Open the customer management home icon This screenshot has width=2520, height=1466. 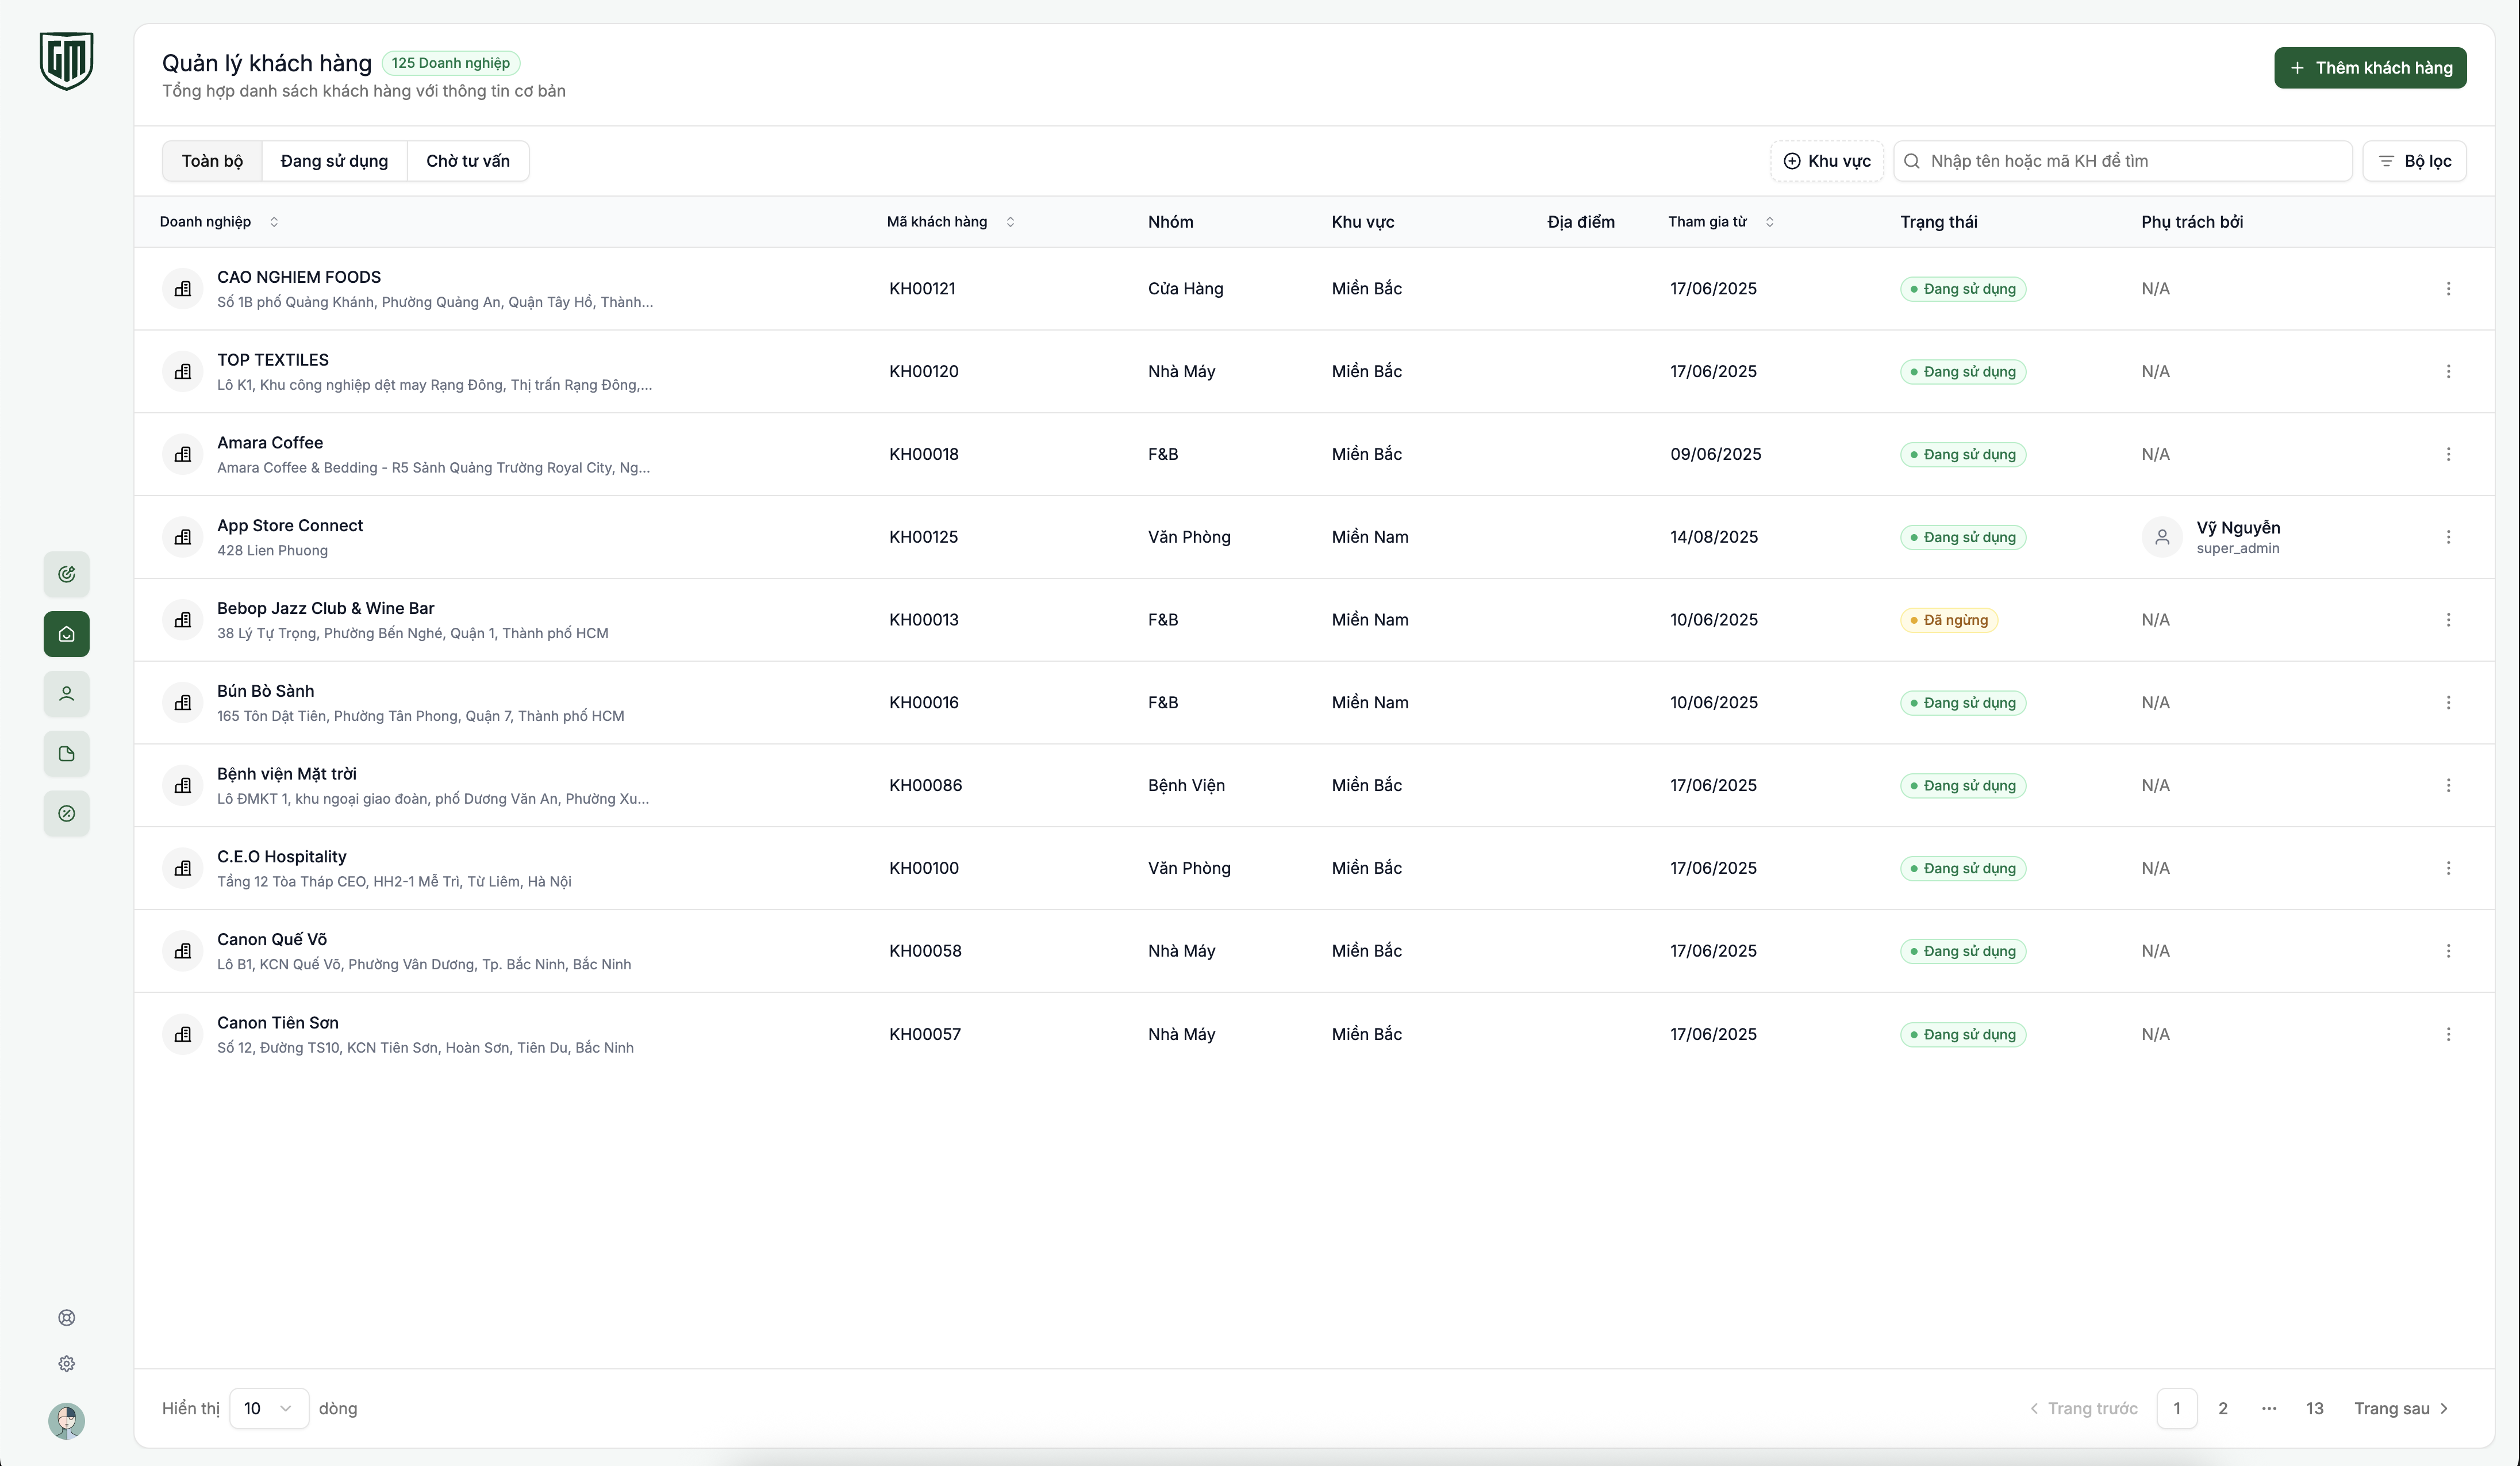66,633
